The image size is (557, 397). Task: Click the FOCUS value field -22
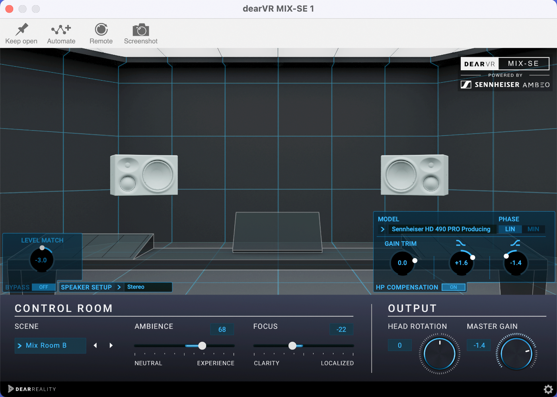(341, 330)
